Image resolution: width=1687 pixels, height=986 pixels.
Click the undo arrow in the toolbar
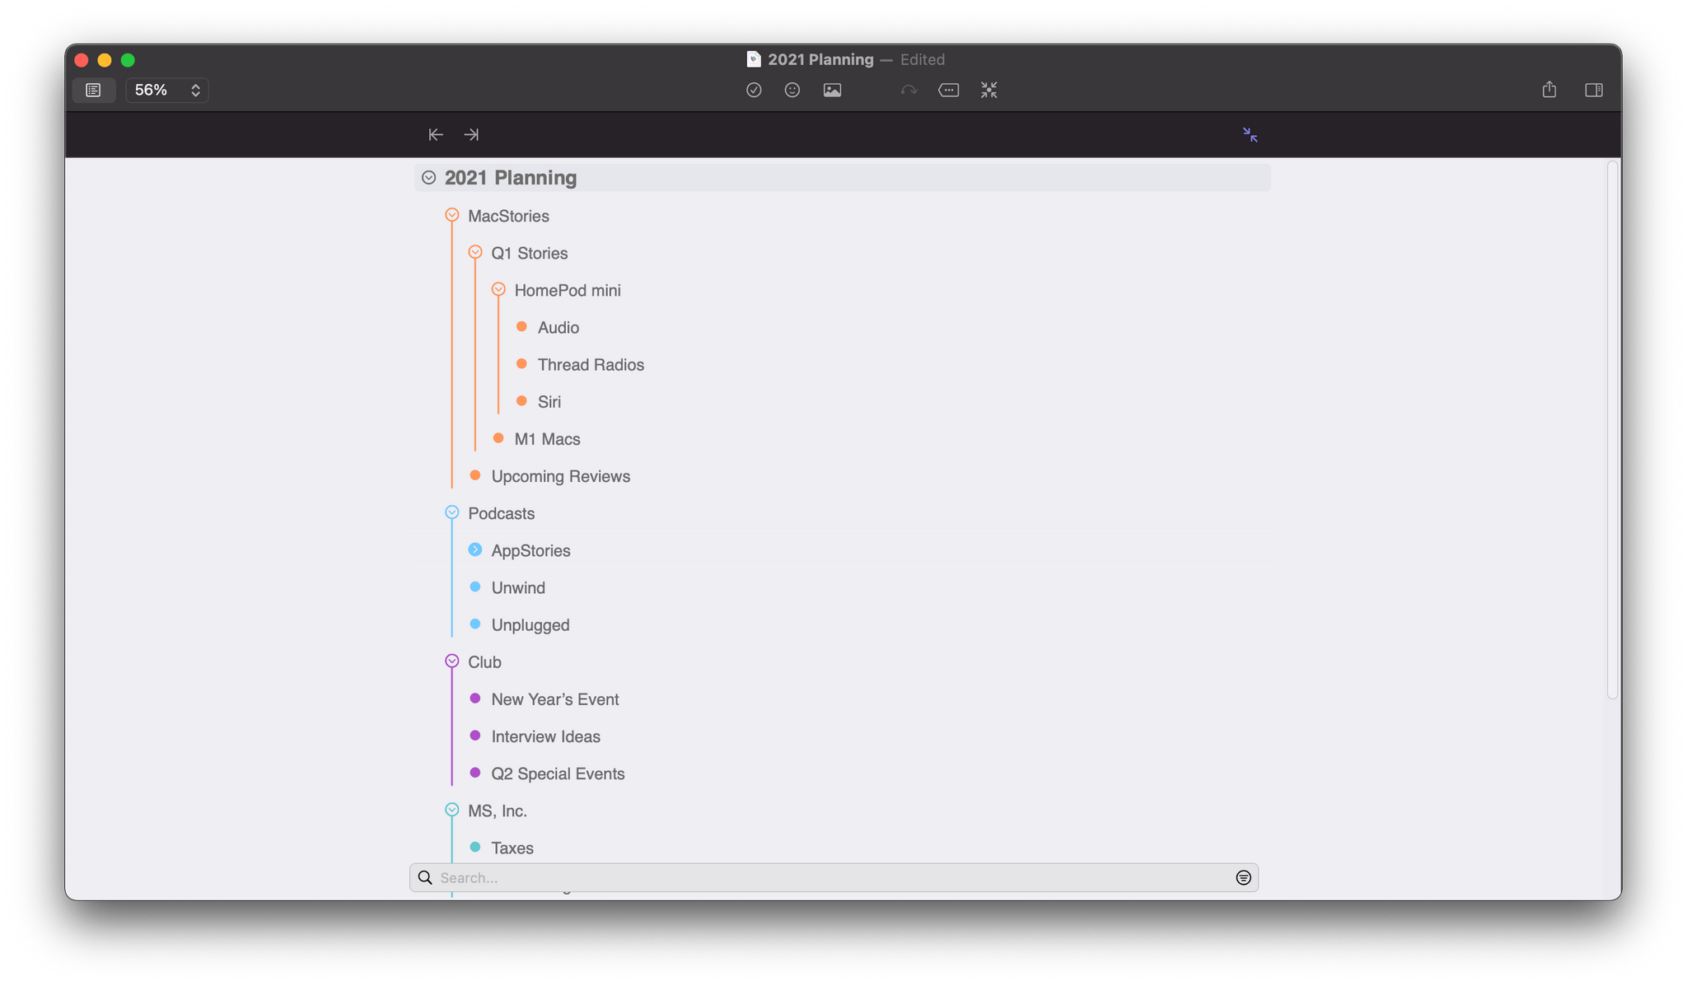(x=909, y=90)
